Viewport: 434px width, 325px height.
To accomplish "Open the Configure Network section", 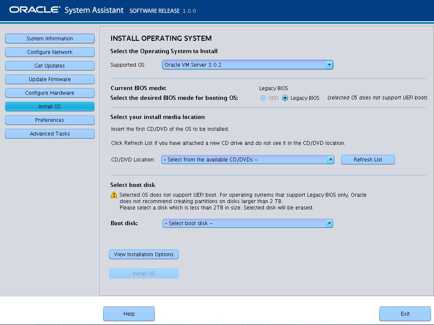I will click(x=50, y=52).
